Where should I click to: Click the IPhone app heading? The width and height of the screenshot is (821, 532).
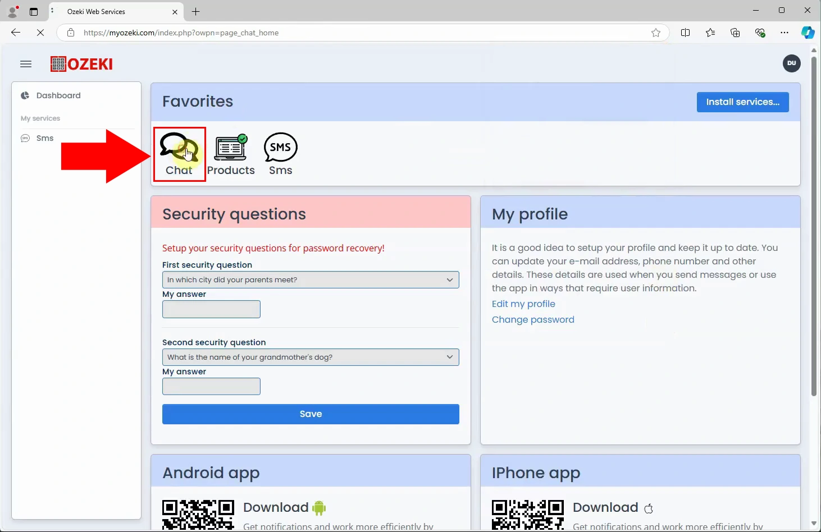point(536,473)
